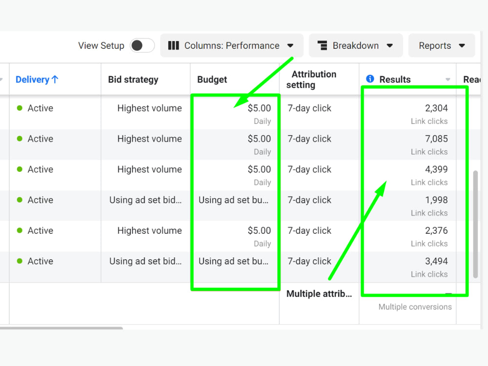Click $5.00 budget in 4,399 row
Viewport: 488px width, 366px height.
coord(259,169)
